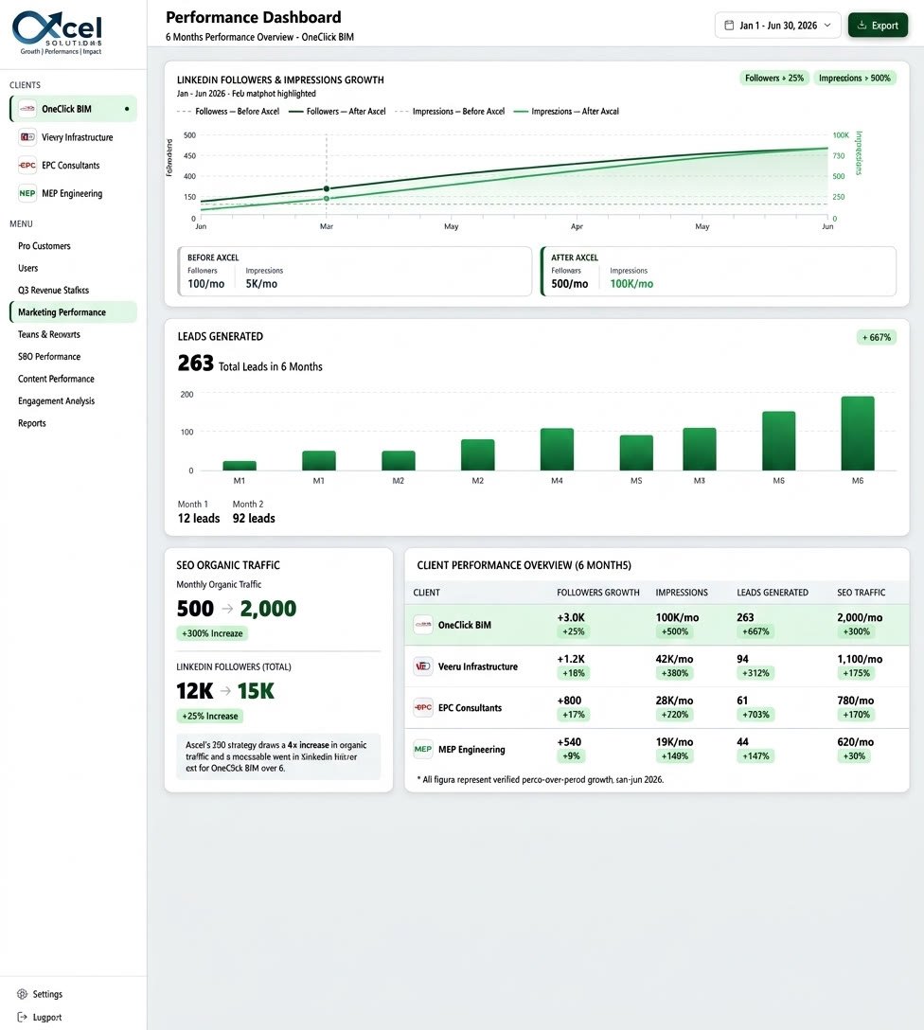Toggle Impressions Before Axcel legend entry

click(x=450, y=112)
